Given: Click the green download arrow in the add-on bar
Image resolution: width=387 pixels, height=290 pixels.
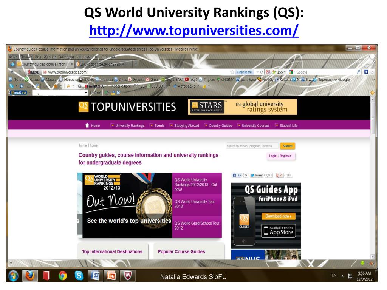Looking at the screenshot, I should click(x=362, y=263).
